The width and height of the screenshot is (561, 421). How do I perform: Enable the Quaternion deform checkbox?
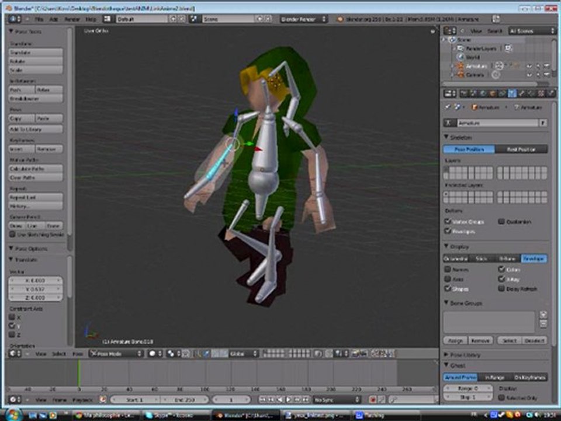(x=501, y=221)
